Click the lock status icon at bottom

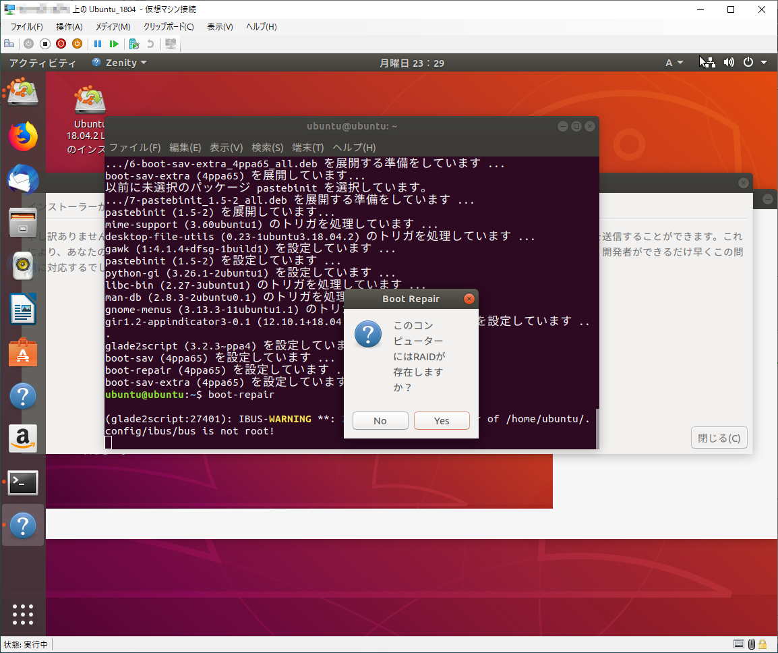pos(762,644)
